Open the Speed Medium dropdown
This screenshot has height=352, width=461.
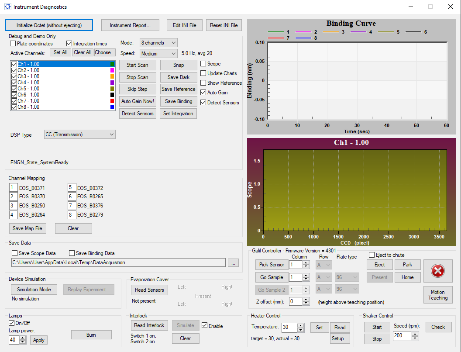point(158,54)
